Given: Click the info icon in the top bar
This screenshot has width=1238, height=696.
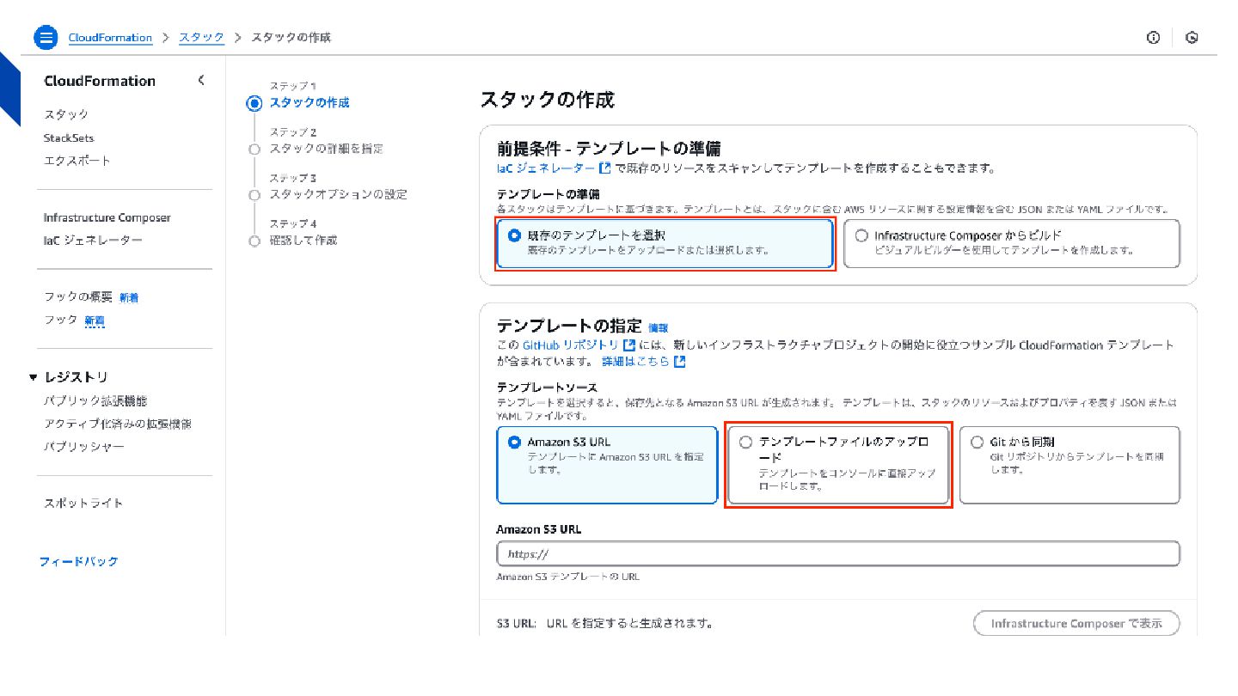Looking at the screenshot, I should coord(1154,38).
